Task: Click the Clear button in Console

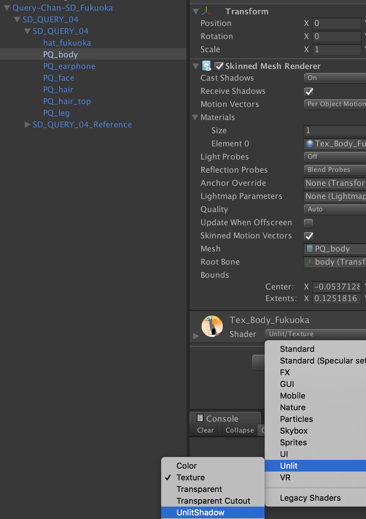Action: pyautogui.click(x=205, y=430)
